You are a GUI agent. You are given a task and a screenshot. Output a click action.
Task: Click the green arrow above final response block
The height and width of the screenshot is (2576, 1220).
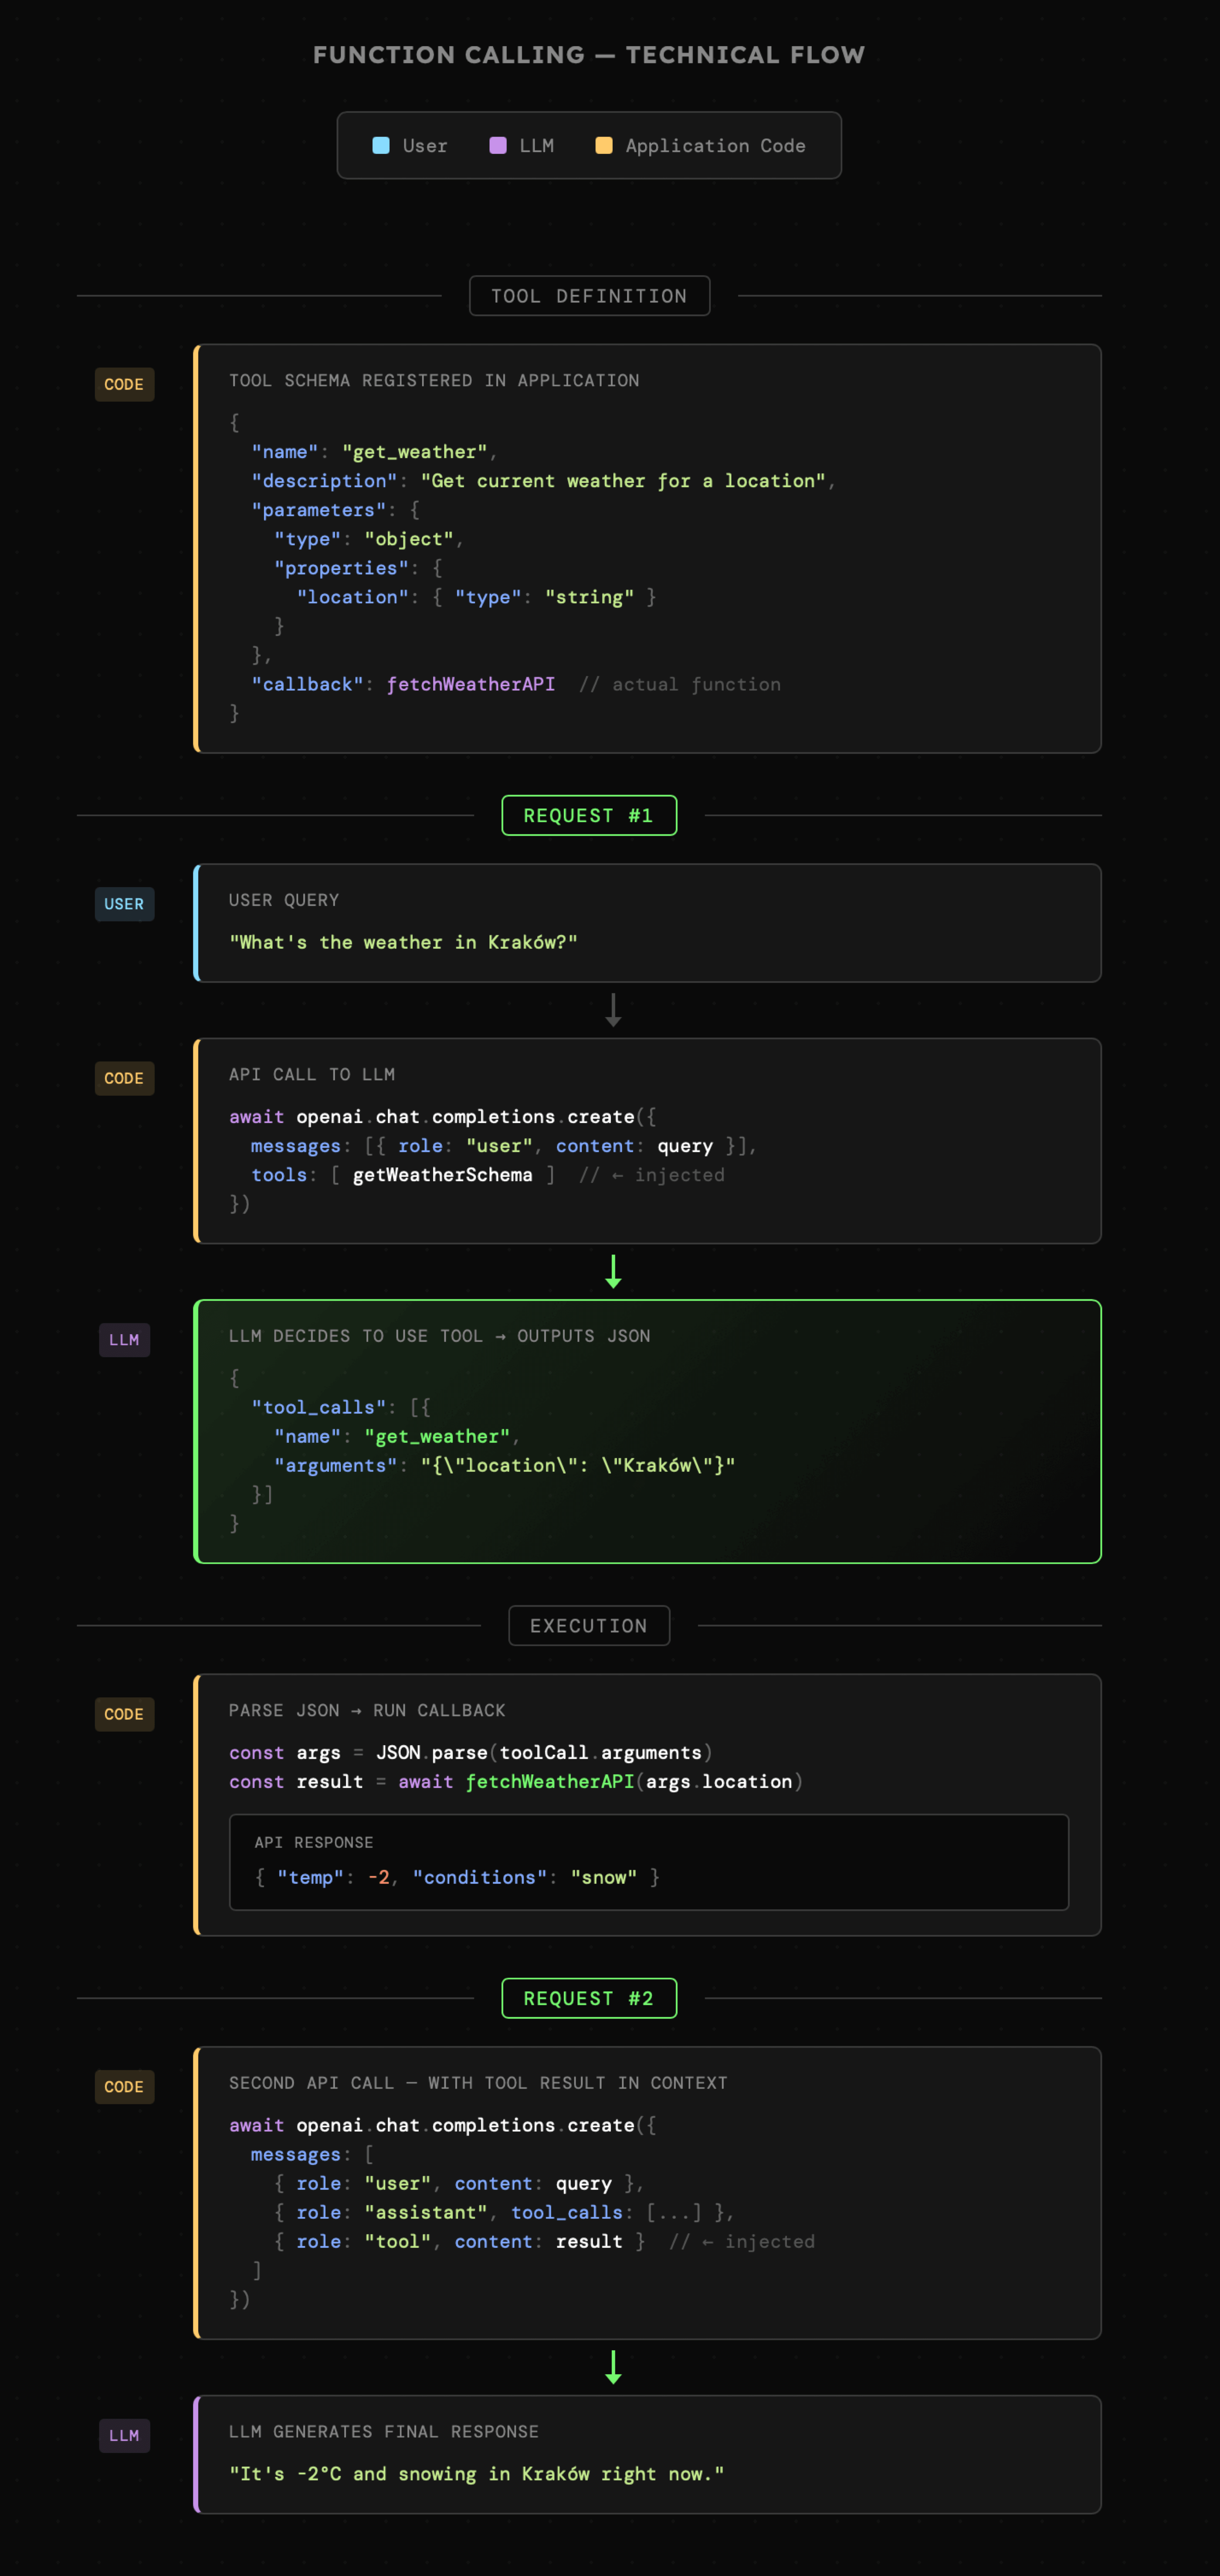[613, 2367]
